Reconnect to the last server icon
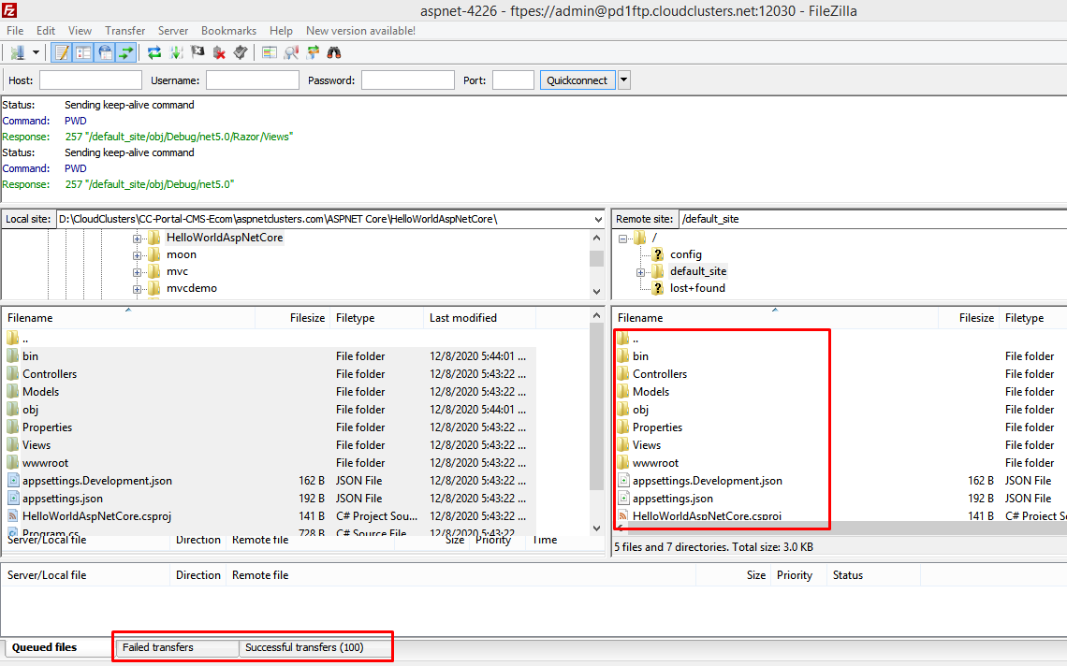Image resolution: width=1067 pixels, height=666 pixels. coord(241,52)
